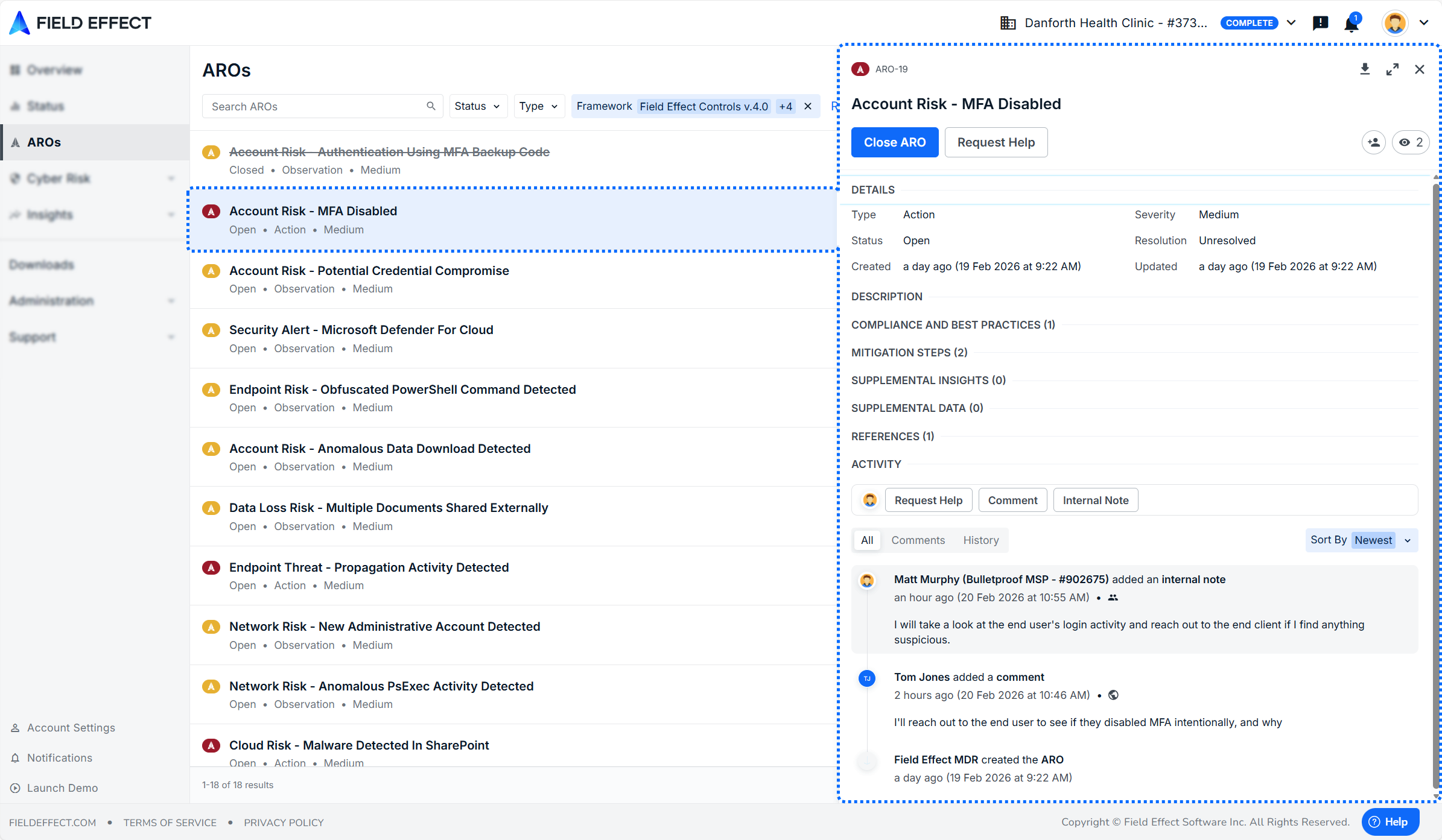
Task: Open the Status filter dropdown
Action: click(477, 106)
